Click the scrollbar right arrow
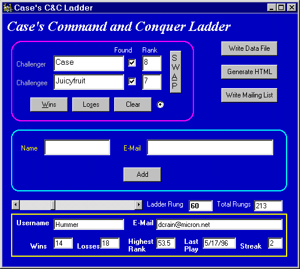The width and height of the screenshot is (300, 269). (x=139, y=205)
